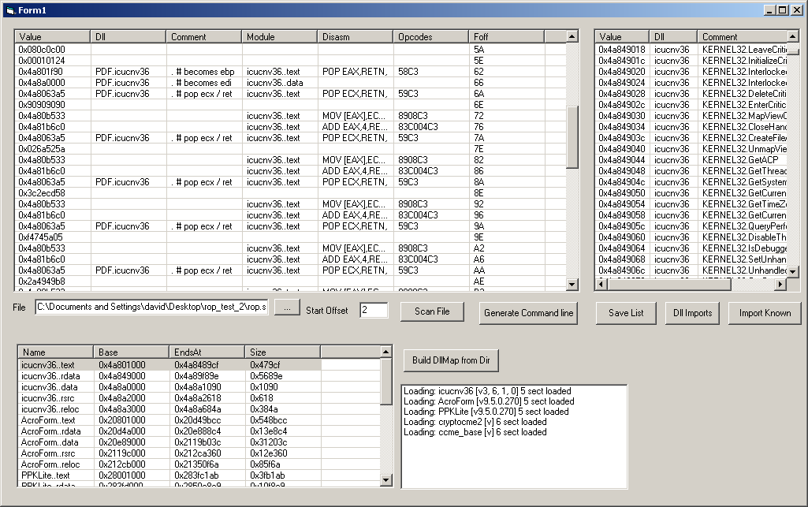Select imports row 0x4a849018
808x507 pixels.
(x=691, y=50)
